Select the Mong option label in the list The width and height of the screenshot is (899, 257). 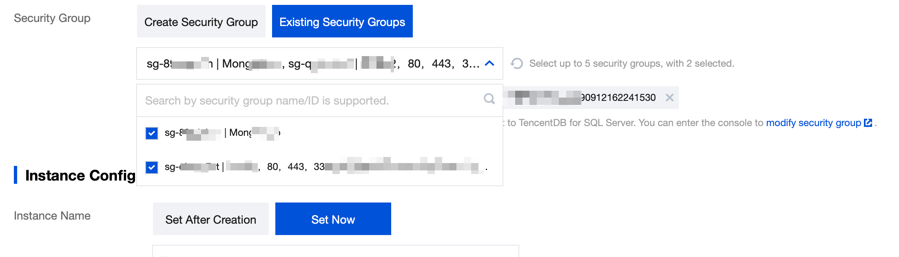point(222,133)
